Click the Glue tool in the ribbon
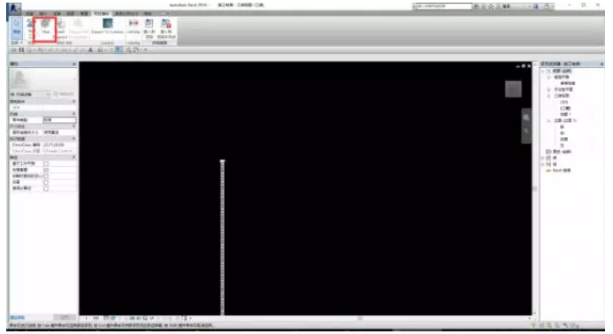The image size is (613, 334). pyautogui.click(x=46, y=27)
